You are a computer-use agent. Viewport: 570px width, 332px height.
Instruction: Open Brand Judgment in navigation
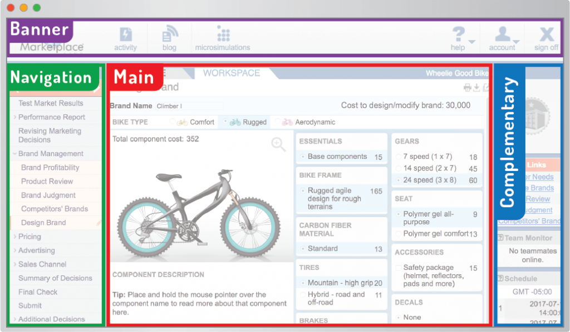point(48,195)
